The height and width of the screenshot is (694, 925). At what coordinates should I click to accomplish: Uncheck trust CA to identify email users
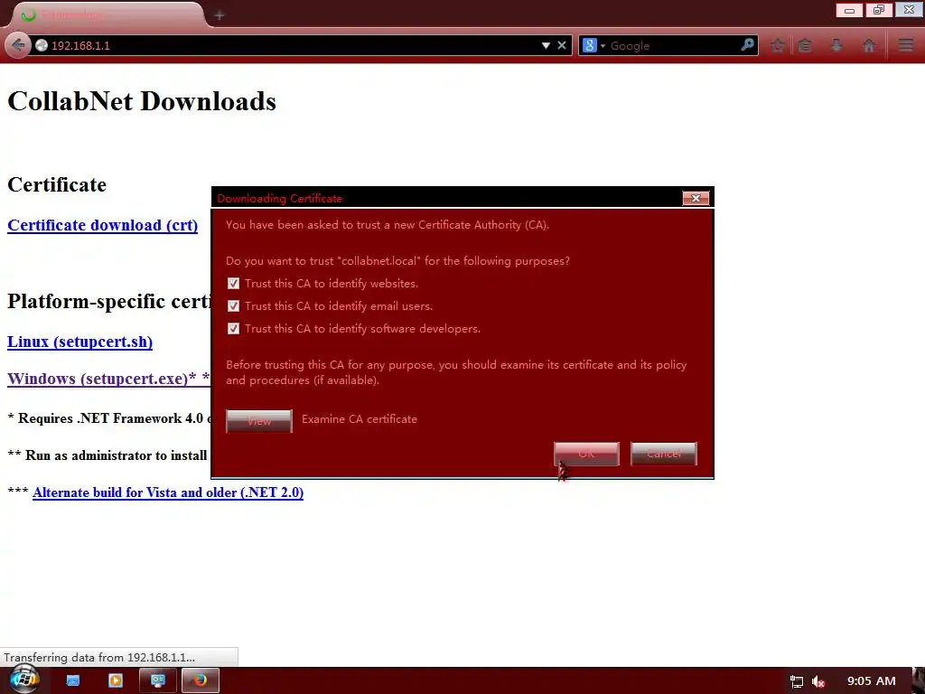coord(234,306)
